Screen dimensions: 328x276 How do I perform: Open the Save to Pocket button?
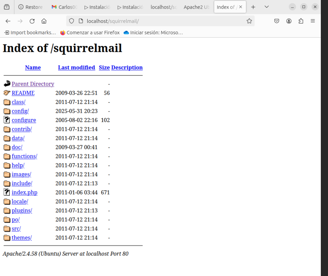tap(277, 21)
